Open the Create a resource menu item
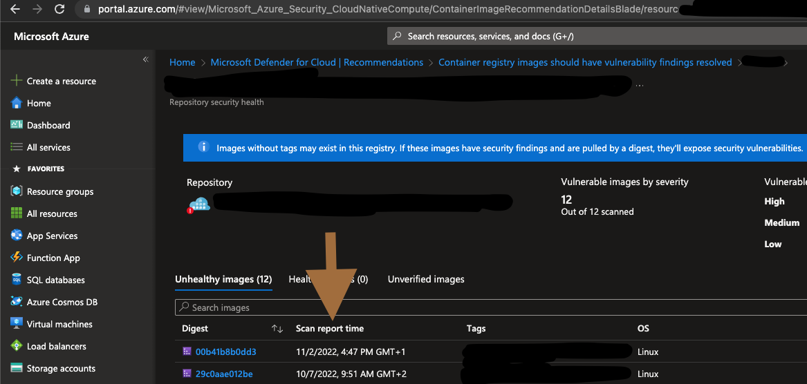 [x=62, y=81]
